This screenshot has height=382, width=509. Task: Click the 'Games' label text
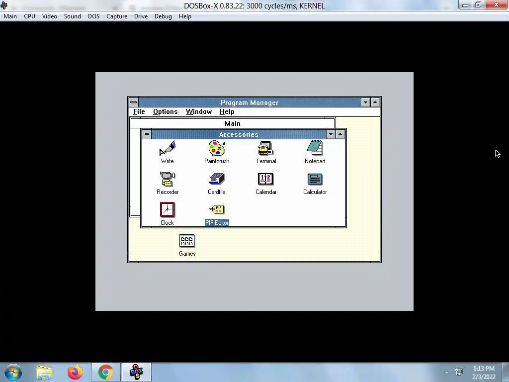point(187,254)
